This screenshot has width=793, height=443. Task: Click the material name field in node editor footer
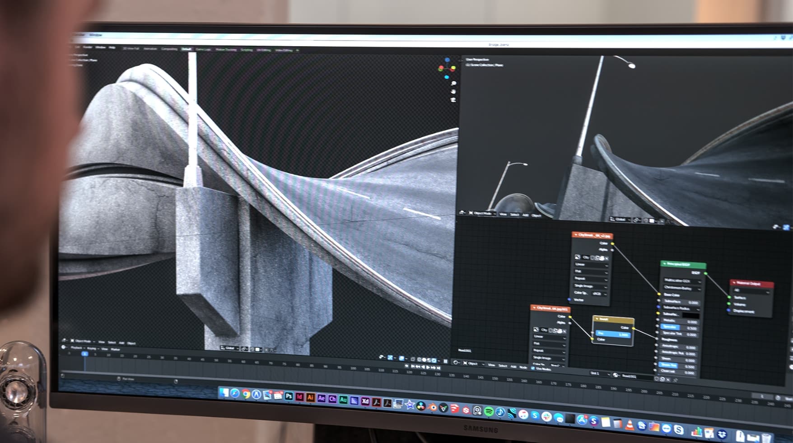(x=637, y=376)
